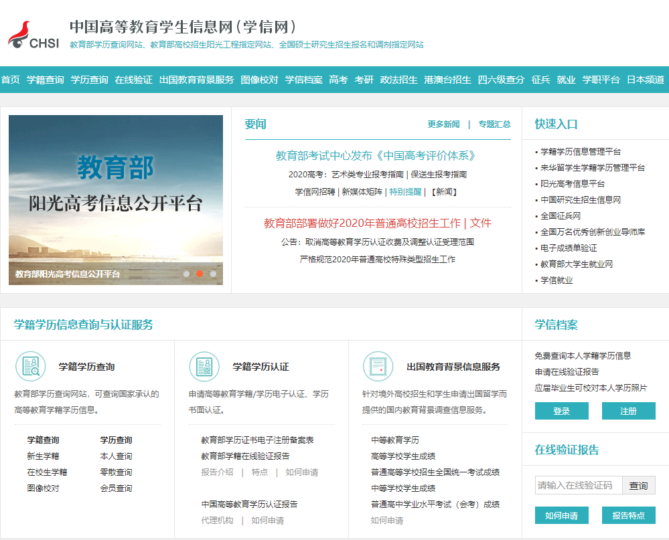The image size is (669, 540).
Task: Open the 日本频道 navigation item
Action: 646,80
